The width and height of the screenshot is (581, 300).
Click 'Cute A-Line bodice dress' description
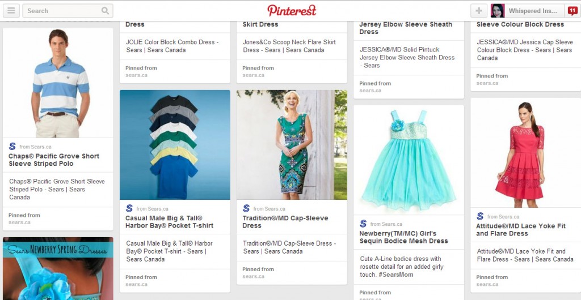[x=402, y=267]
